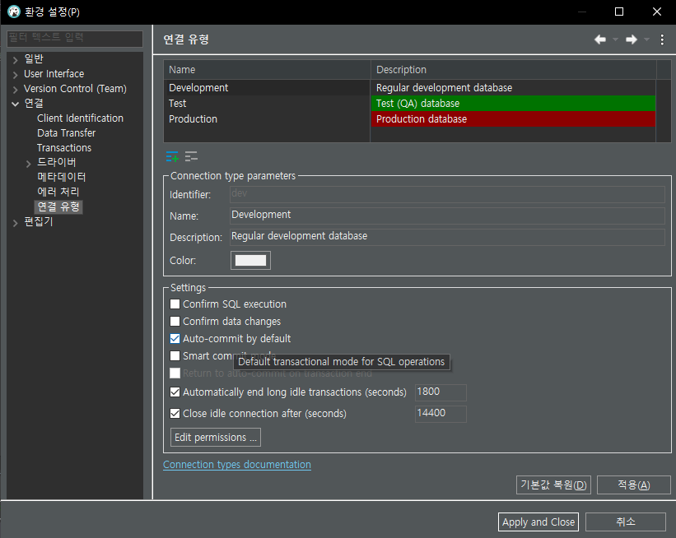Uncheck Auto-commit by default

click(175, 339)
